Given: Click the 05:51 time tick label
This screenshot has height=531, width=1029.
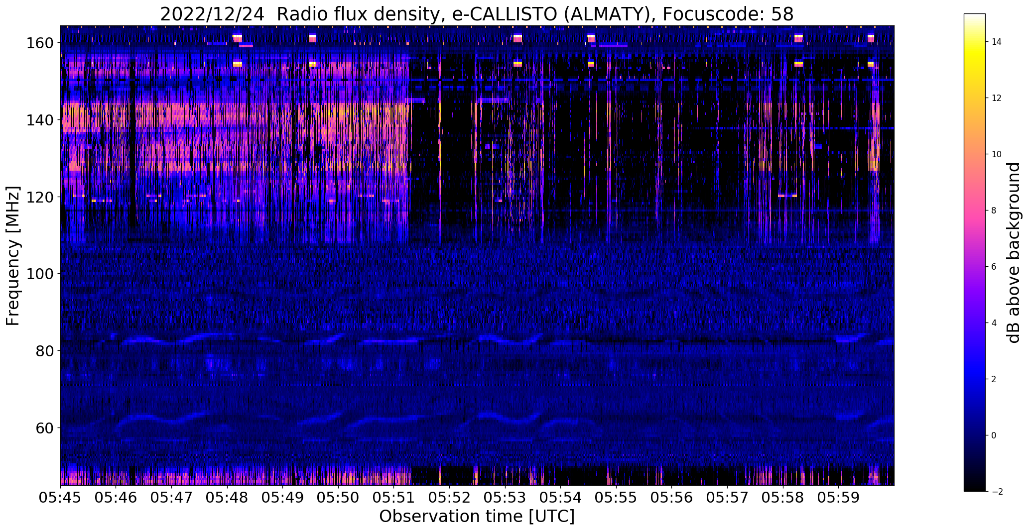Looking at the screenshot, I should (394, 498).
